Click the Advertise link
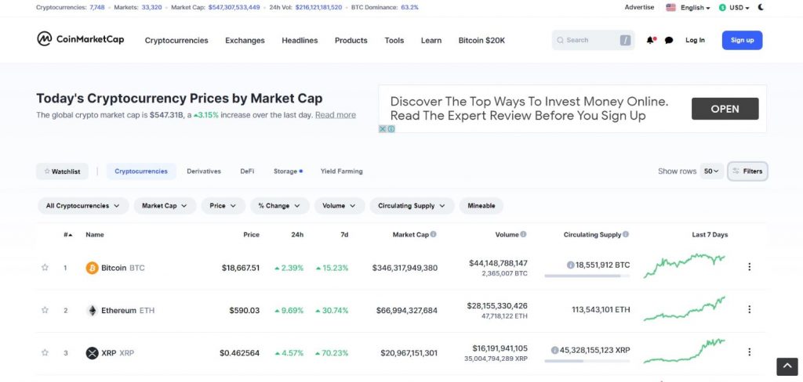The width and height of the screenshot is (803, 382). [639, 7]
